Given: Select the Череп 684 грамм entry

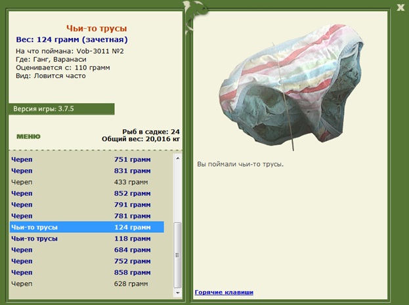Looking at the screenshot, I should pyautogui.click(x=87, y=250).
